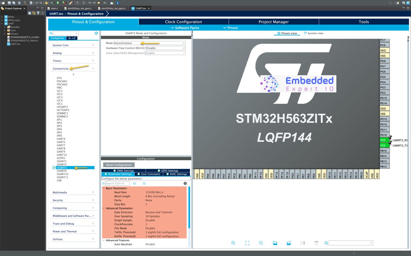Click the Build hammer icon
411x256 pixels.
pos(25,3)
